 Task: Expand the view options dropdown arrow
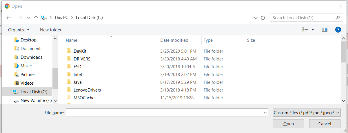313,30
